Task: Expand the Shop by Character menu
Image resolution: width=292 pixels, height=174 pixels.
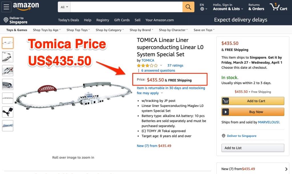Action: pos(173,30)
